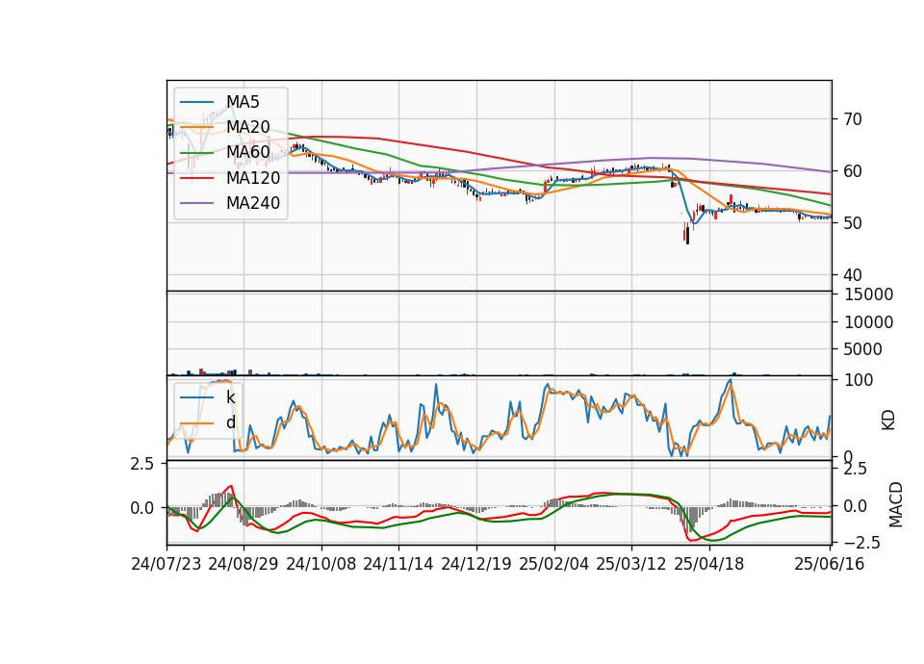
Task: Click the volume axis value 10000
Action: point(869,322)
